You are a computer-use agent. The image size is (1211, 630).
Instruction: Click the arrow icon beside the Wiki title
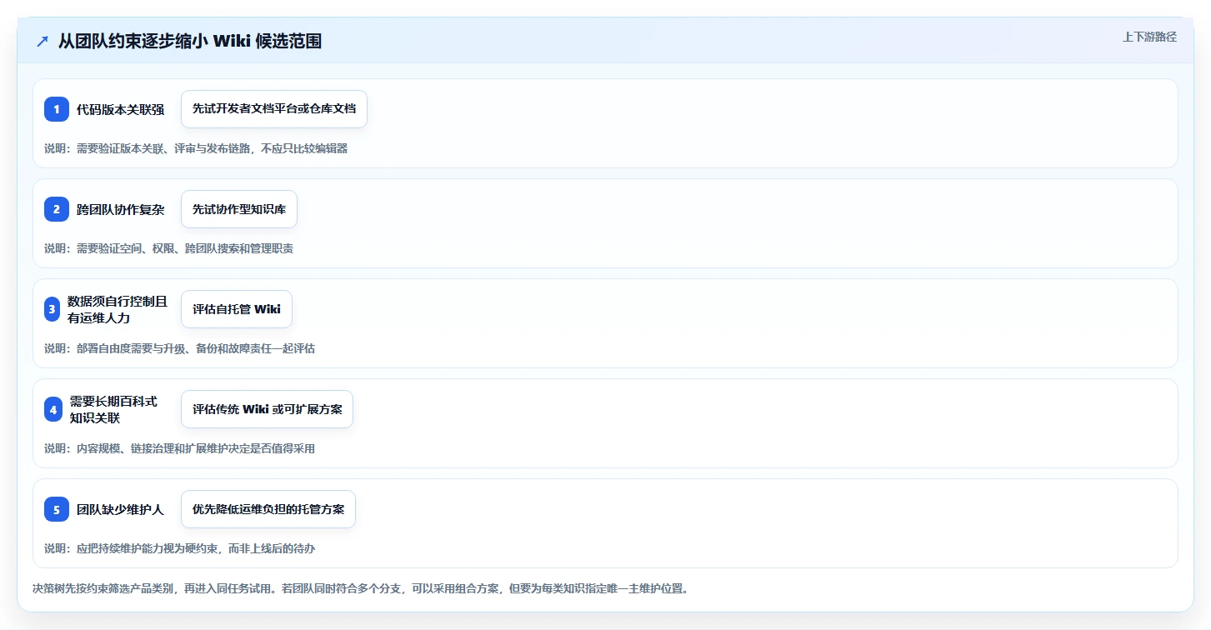[x=42, y=41]
